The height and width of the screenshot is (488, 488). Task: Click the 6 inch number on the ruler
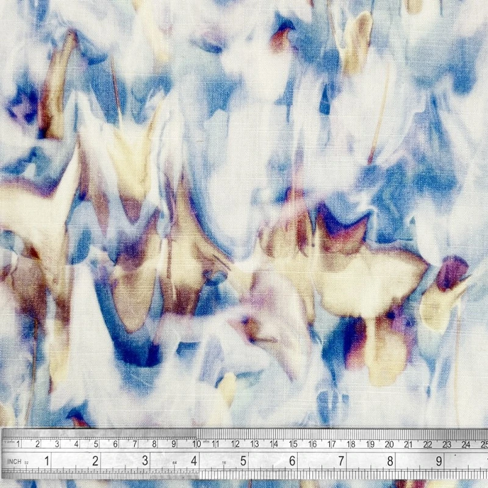[292, 461]
